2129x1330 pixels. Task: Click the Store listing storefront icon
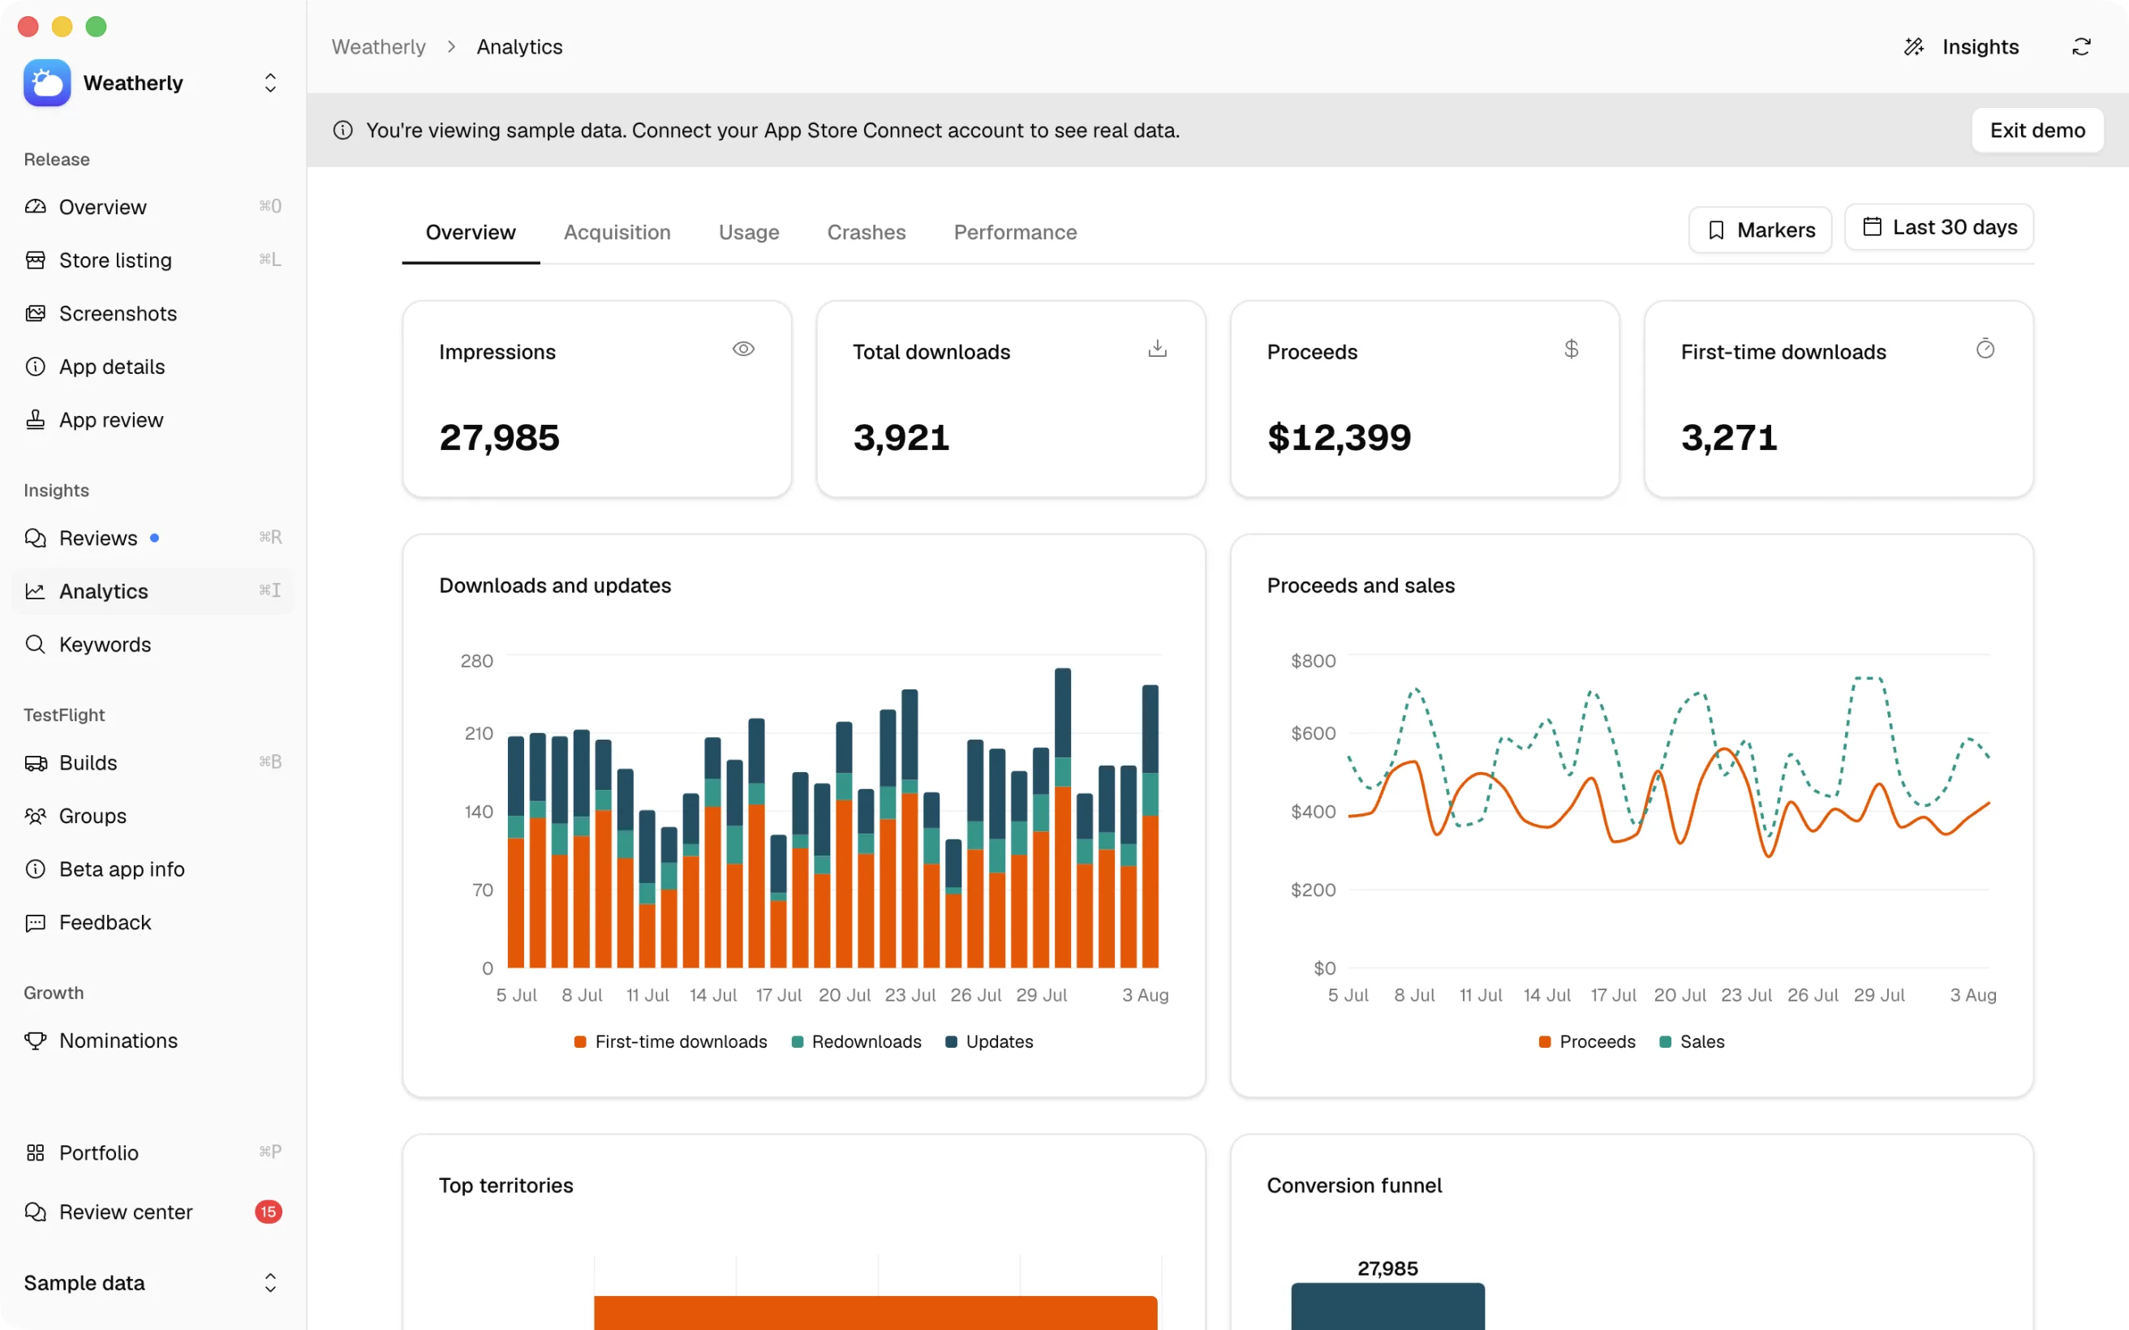click(x=35, y=260)
